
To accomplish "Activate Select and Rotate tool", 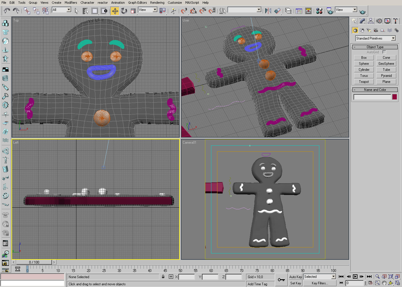I will click(x=124, y=11).
